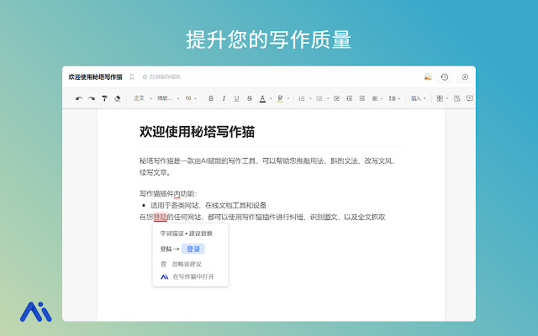Click the heading 欢迎使用秘塔写作猫 in document

pos(197,132)
